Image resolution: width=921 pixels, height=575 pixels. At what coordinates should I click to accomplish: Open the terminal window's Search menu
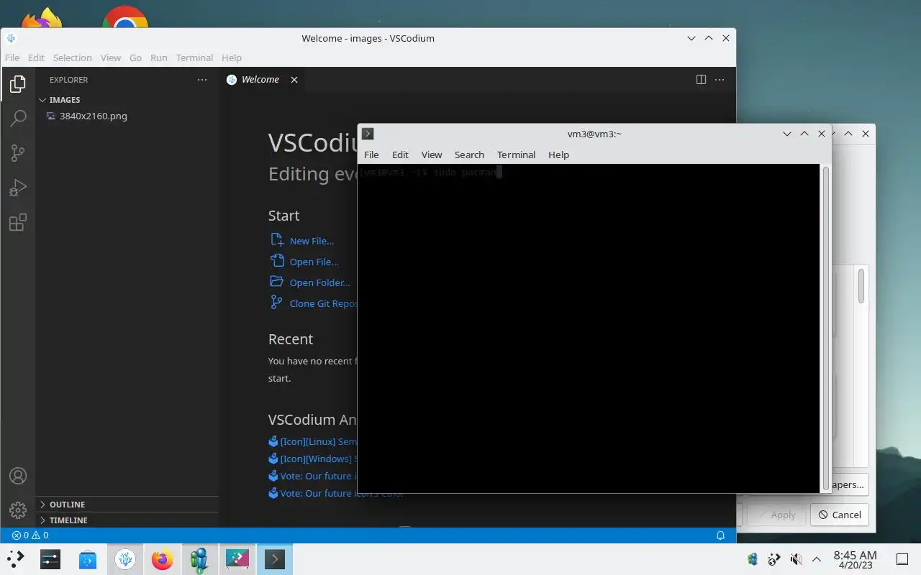[x=469, y=155]
